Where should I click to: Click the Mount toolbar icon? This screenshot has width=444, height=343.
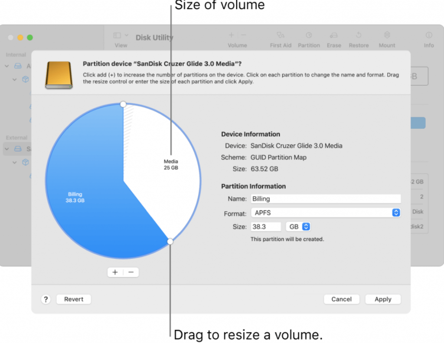point(387,35)
